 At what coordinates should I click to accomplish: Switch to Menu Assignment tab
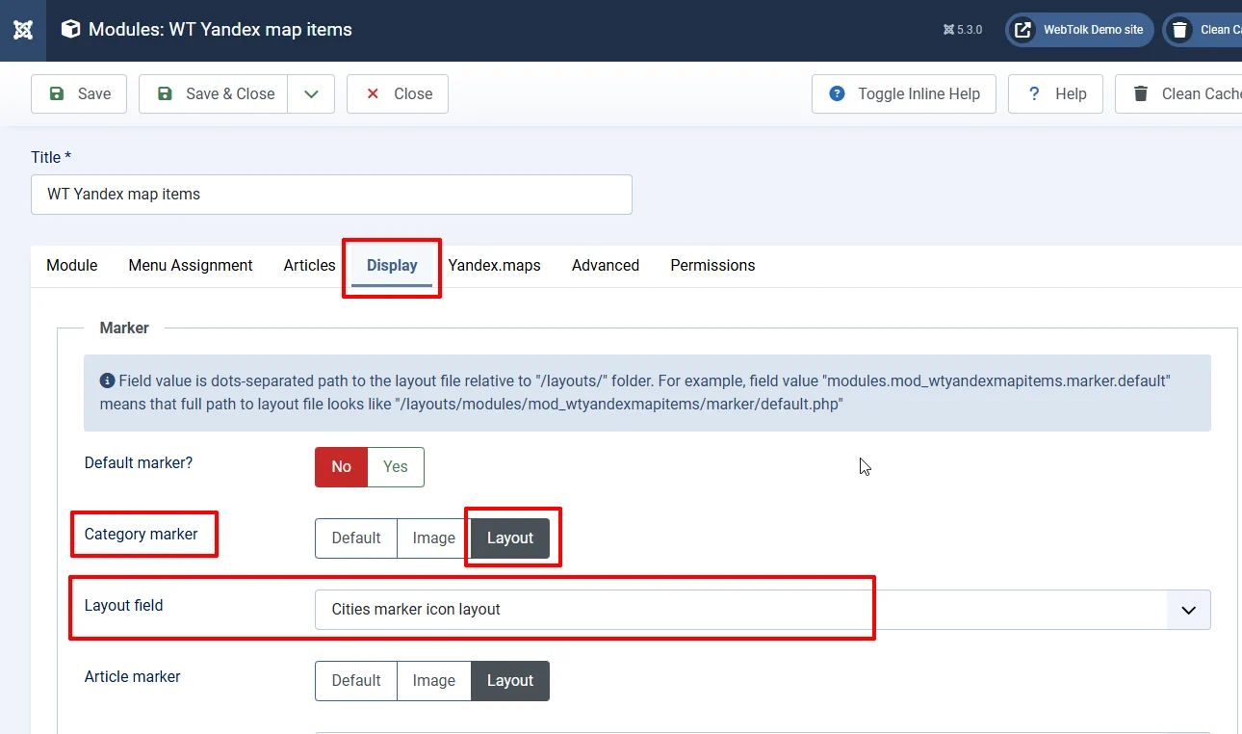(191, 265)
